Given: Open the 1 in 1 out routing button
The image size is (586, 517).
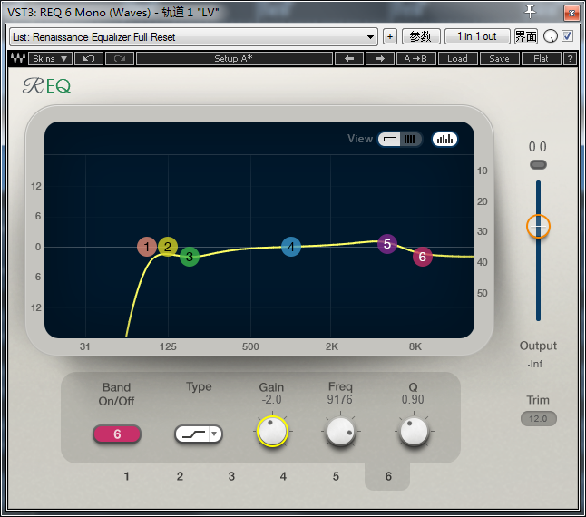Looking at the screenshot, I should [477, 36].
